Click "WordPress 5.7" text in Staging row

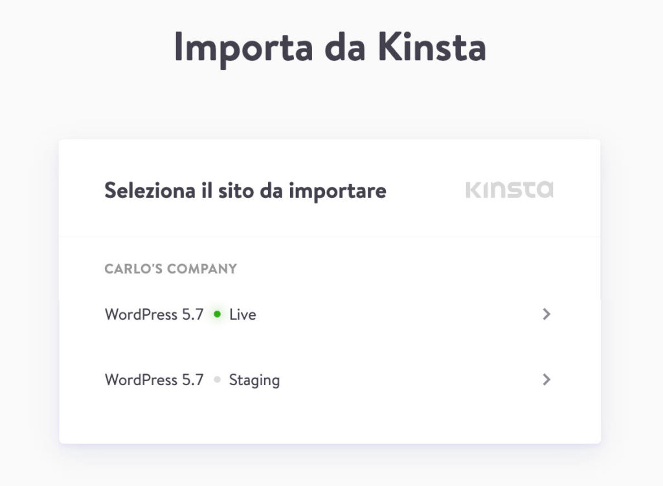click(154, 380)
